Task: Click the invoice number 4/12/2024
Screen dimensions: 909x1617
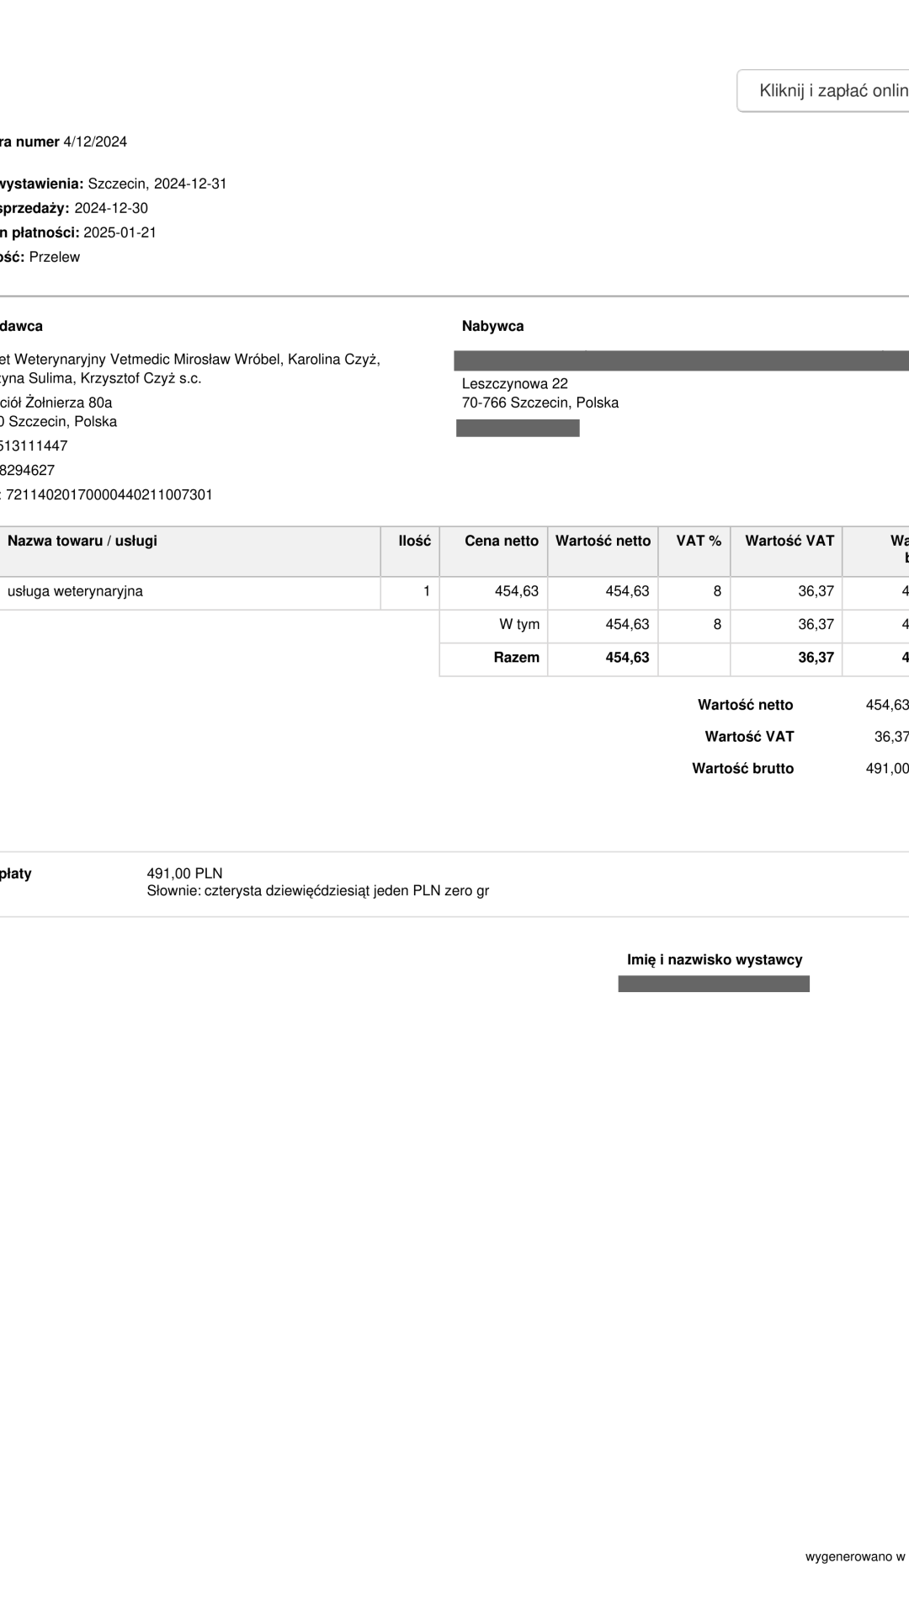Action: tap(95, 141)
